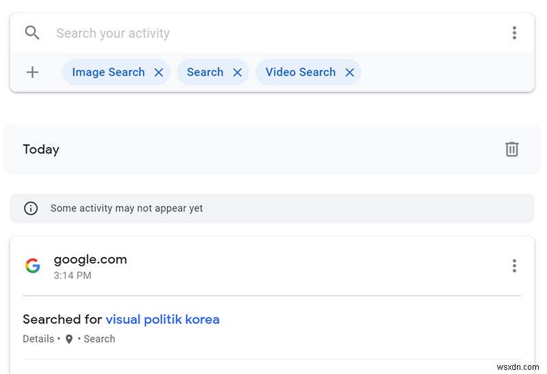The image size is (547, 374).
Task: Add a filter with the plus icon
Action: pos(32,72)
